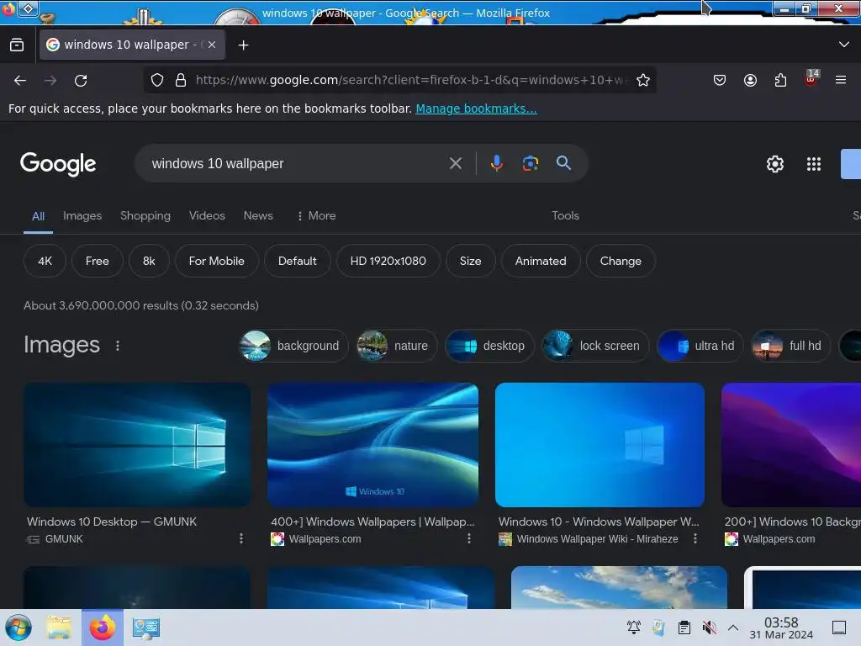Apply the HD 1920x1080 filter chip
Viewport: 861px width, 646px height.
pos(388,261)
